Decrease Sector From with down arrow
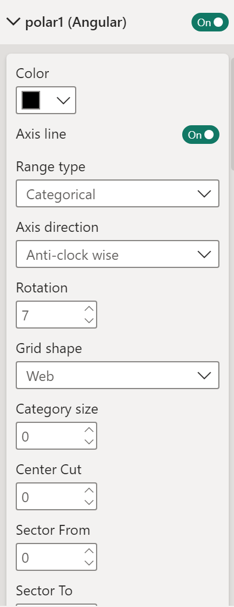Image resolution: width=234 pixels, height=607 pixels. 89,563
